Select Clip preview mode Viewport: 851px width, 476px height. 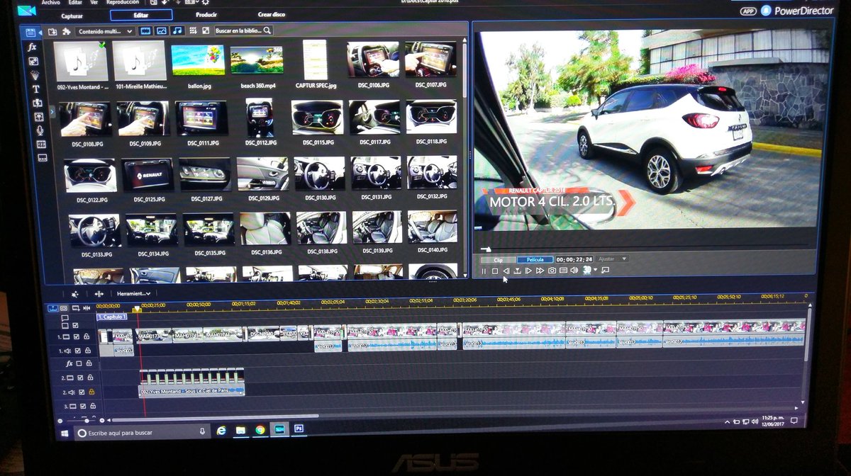pos(499,260)
